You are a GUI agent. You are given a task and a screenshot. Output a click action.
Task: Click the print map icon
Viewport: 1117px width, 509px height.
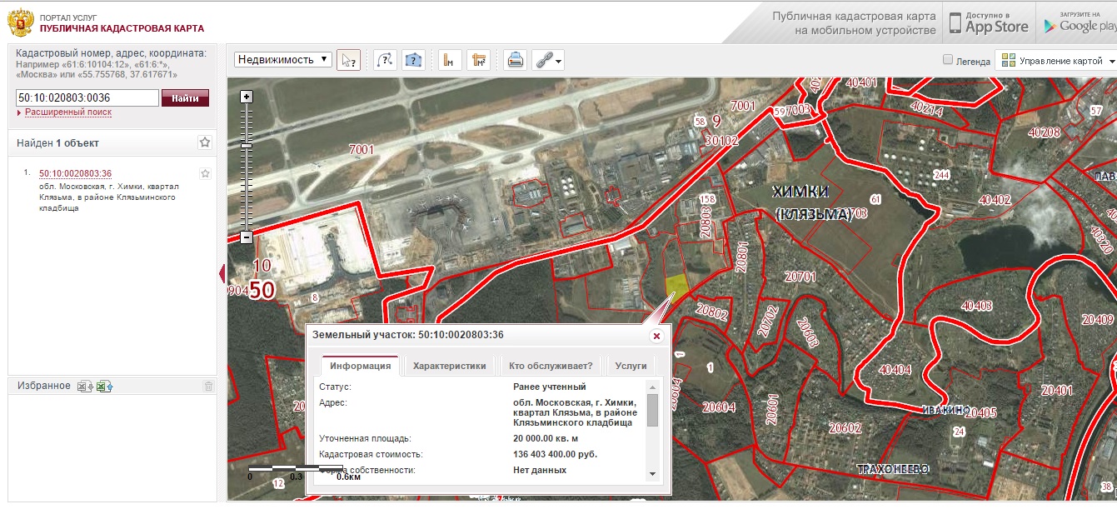516,60
